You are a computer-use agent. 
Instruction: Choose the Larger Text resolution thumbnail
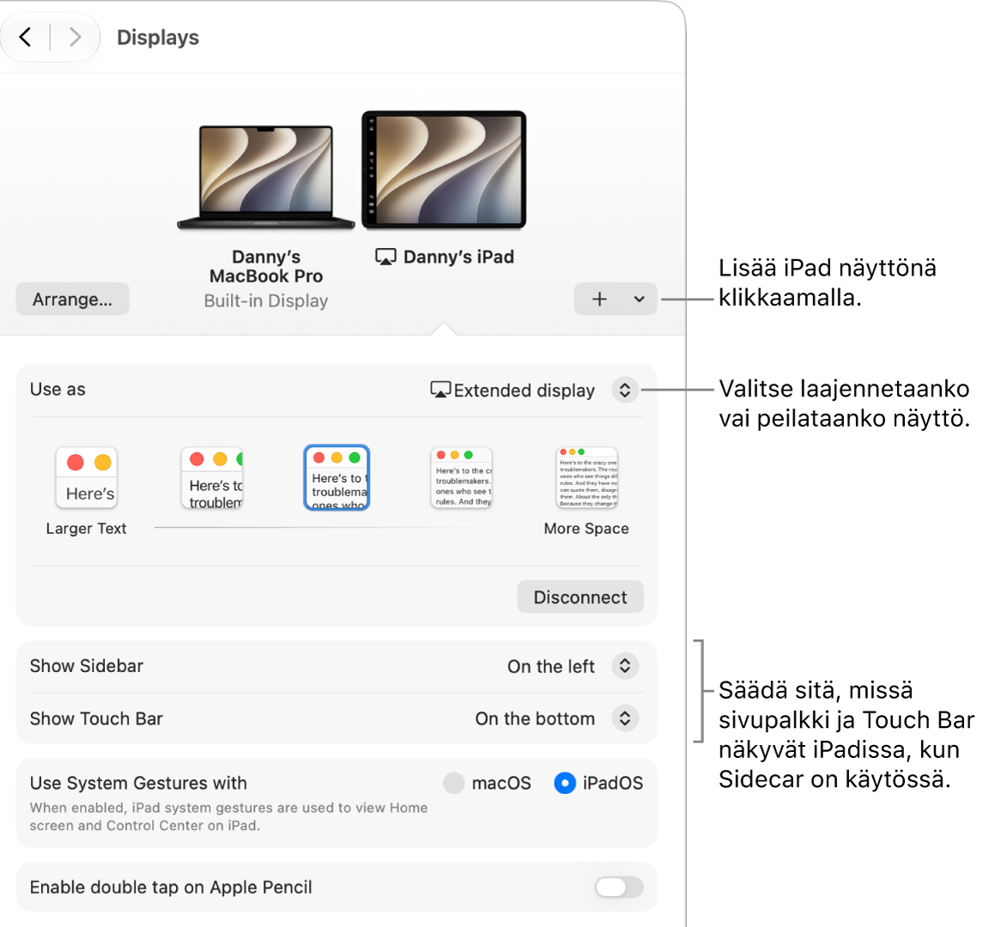[87, 478]
